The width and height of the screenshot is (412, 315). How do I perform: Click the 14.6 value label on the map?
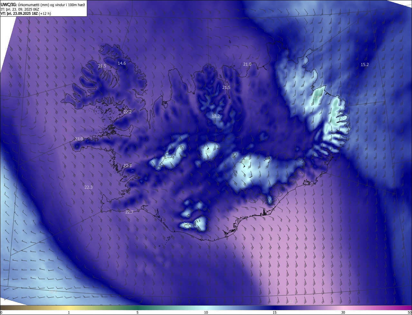coord(122,63)
